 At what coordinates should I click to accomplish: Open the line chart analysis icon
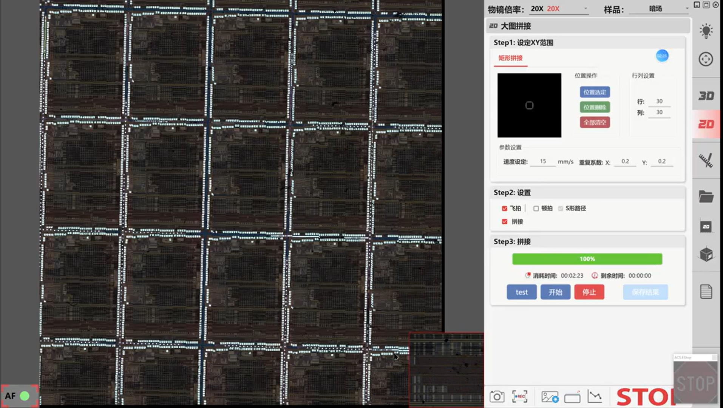[595, 396]
